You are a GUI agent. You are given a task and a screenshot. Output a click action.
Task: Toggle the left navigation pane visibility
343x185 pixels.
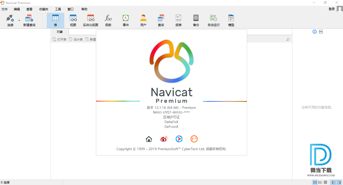(333, 182)
